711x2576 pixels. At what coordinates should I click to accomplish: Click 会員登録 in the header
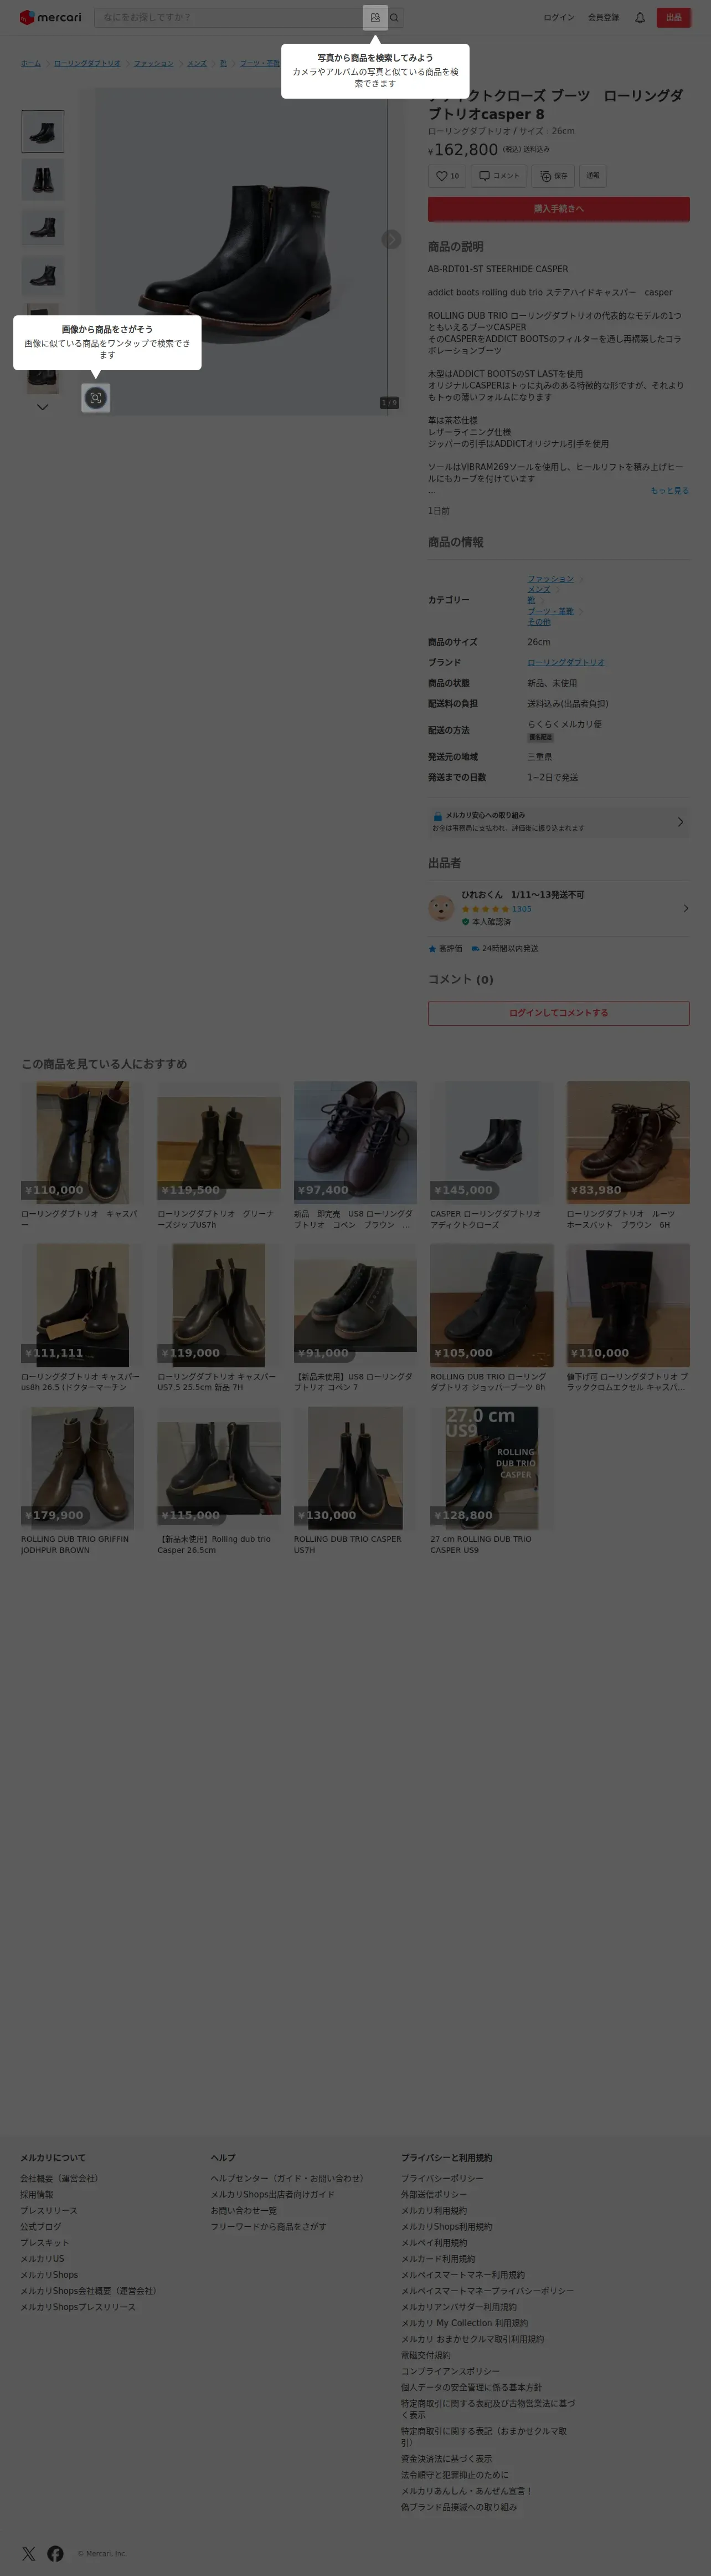603,17
